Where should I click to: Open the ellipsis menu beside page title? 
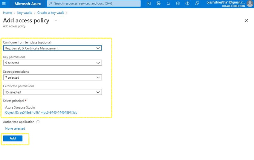[57, 21]
